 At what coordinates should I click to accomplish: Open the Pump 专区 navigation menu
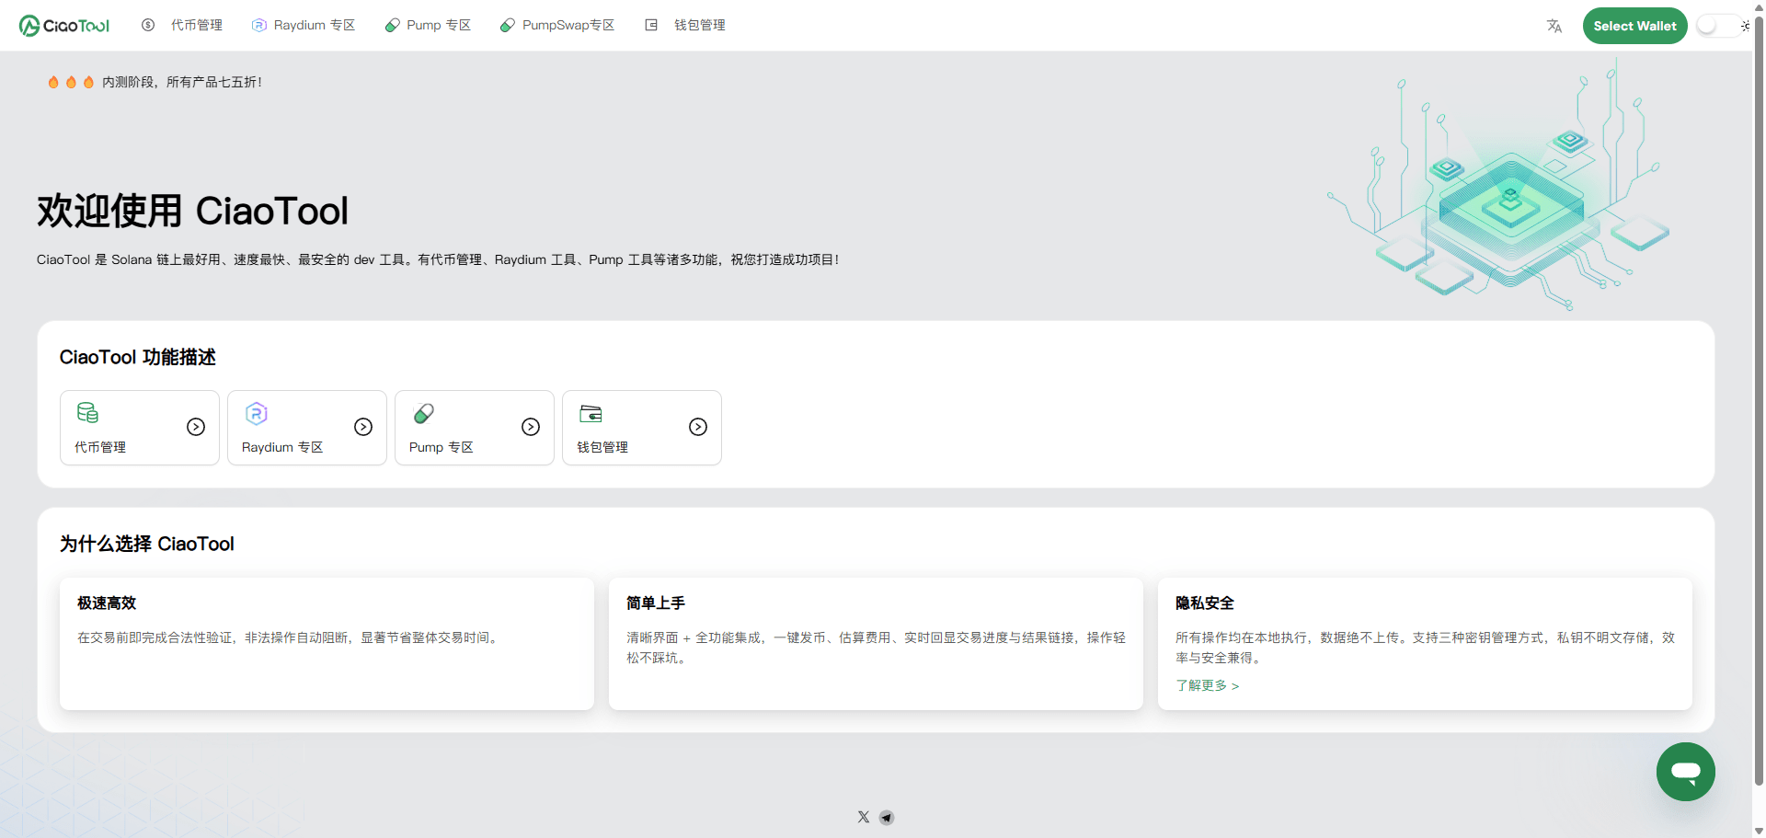(428, 26)
